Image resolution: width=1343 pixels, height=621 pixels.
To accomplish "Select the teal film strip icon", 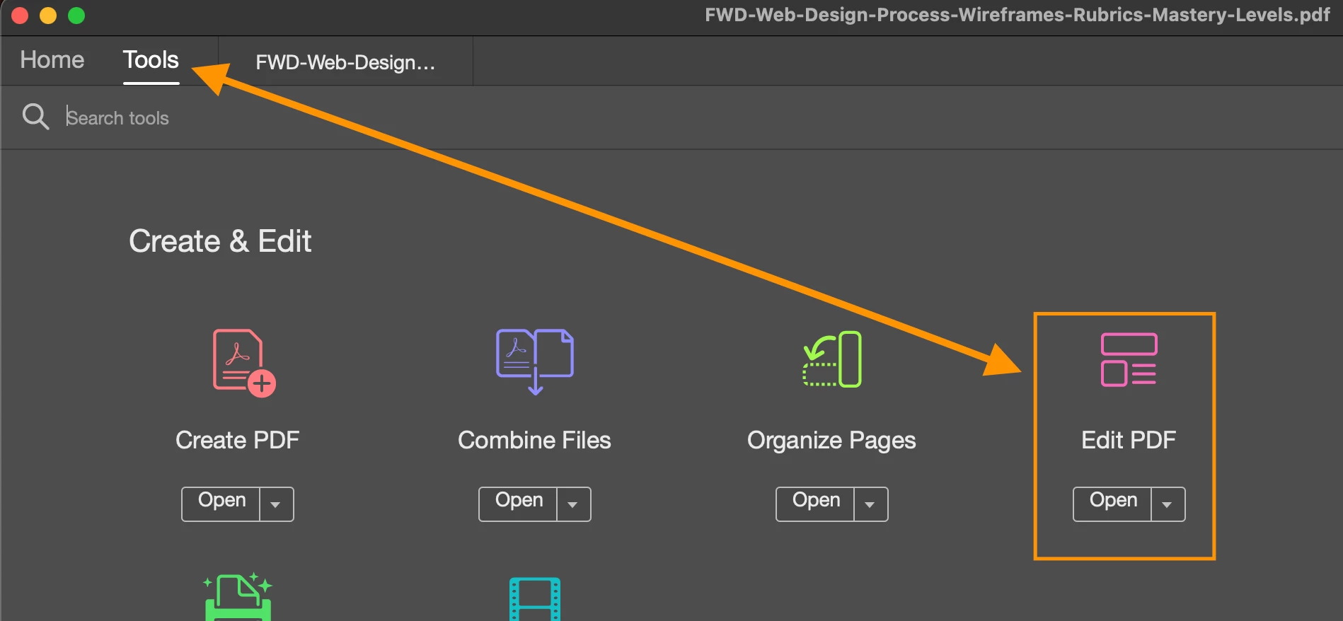I will point(535,599).
